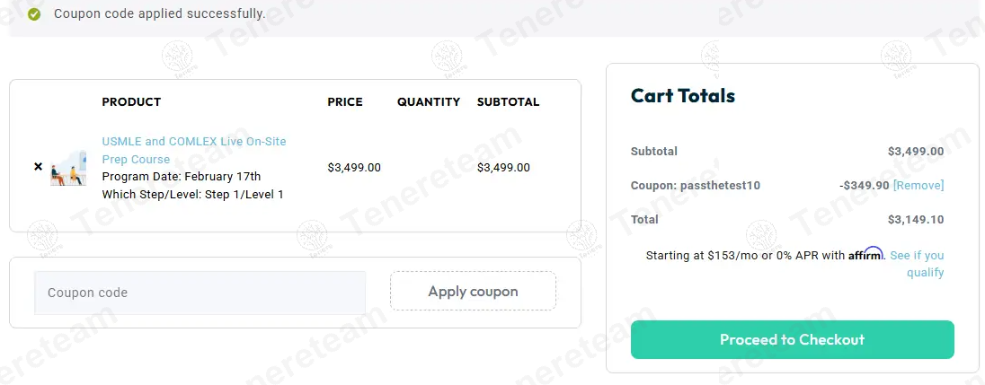Click the Affirm logo
This screenshot has width=985, height=385.
(865, 255)
